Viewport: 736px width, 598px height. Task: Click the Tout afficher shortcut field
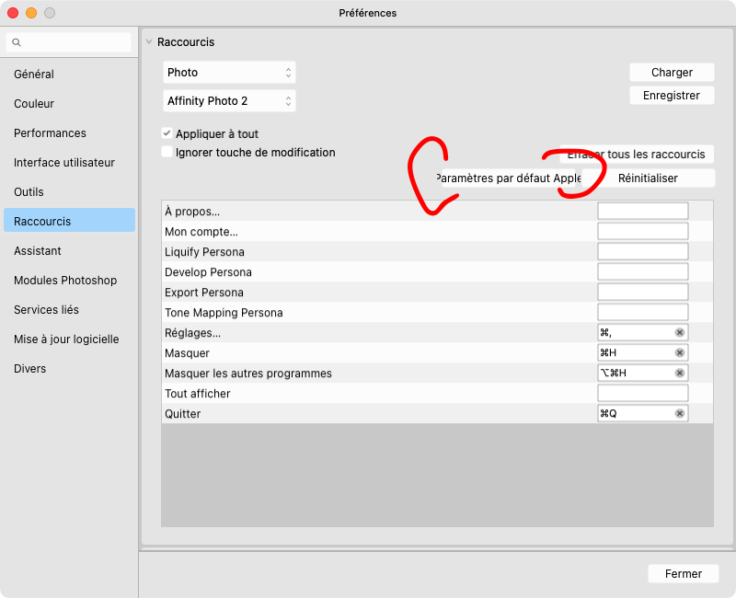coord(642,393)
